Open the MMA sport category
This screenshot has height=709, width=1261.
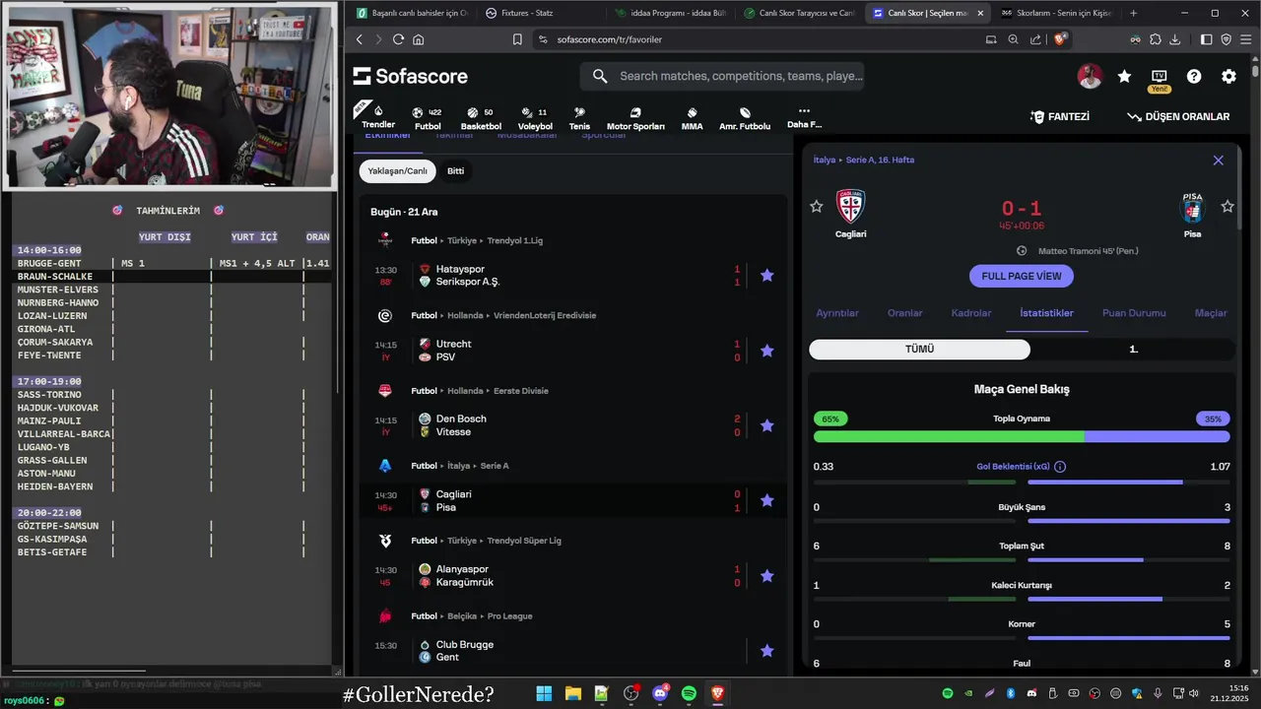tap(692, 118)
